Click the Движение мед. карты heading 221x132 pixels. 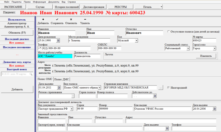[x=17, y=62]
